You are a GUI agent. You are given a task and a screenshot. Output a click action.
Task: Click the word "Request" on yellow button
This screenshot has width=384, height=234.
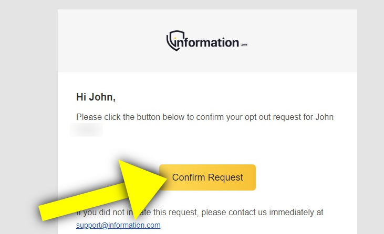click(225, 177)
